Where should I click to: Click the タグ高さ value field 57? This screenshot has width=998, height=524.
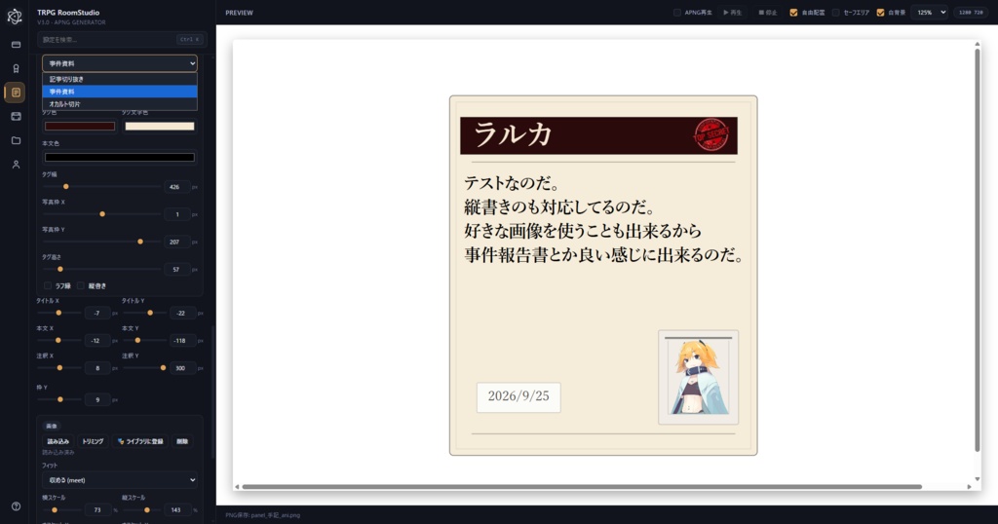tap(177, 270)
